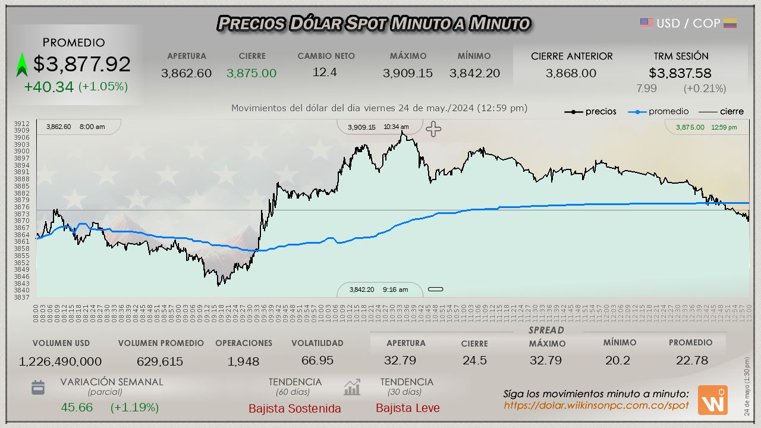Select the opening marker 3,862.60 at 8:00 am
Viewport: 761px width, 428px height.
pyautogui.click(x=76, y=127)
